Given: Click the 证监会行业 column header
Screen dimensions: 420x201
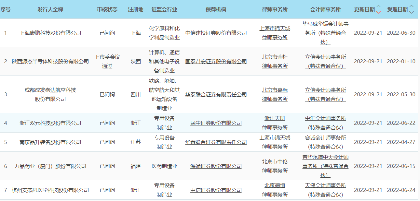Looking at the screenshot, I should (x=164, y=9).
